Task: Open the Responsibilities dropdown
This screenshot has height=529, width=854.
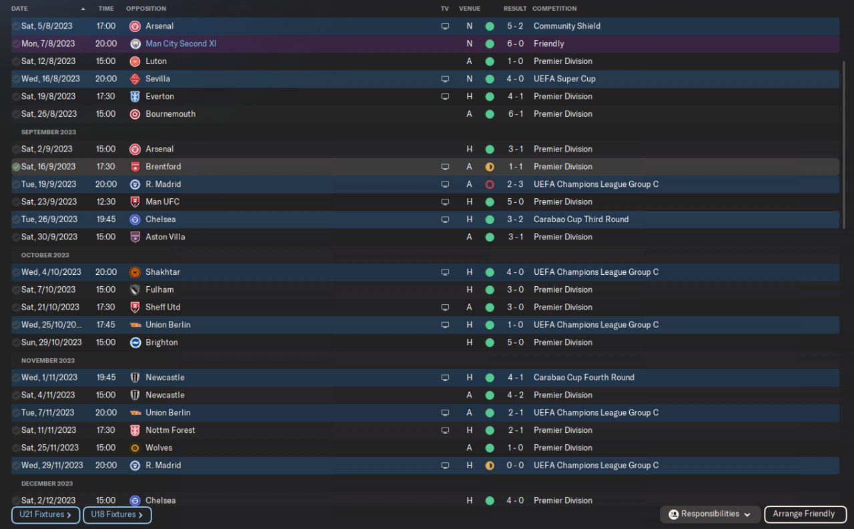Action: (x=710, y=514)
